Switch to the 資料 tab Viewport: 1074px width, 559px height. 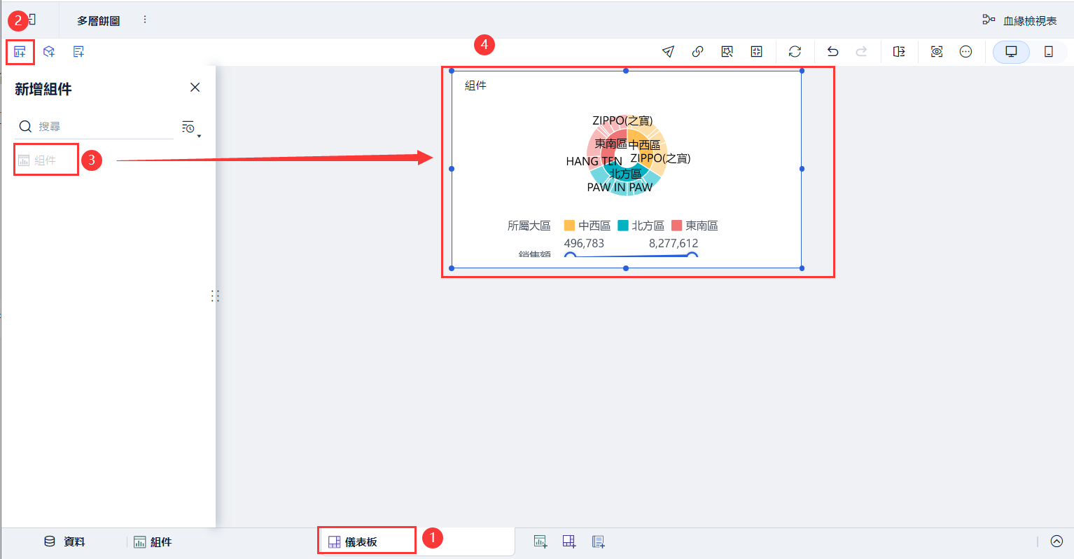pyautogui.click(x=64, y=541)
